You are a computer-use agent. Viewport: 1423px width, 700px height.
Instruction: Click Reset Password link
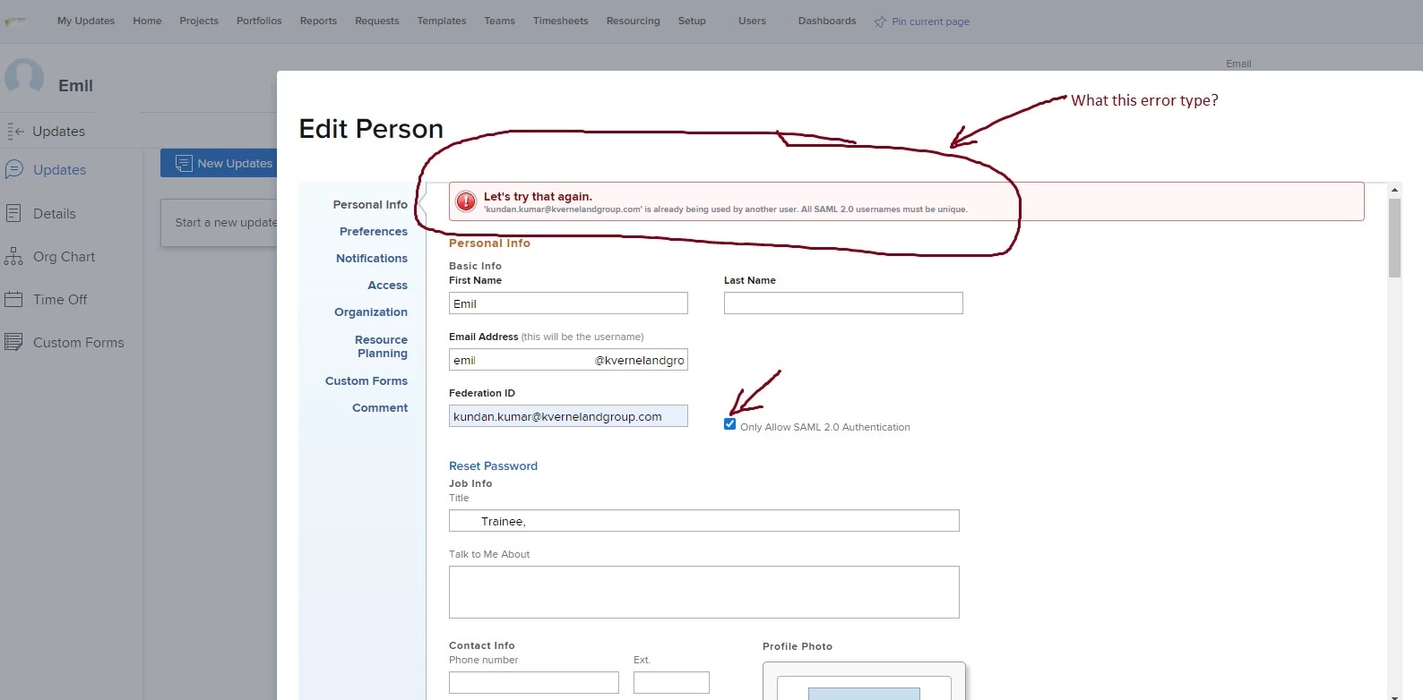pos(493,465)
